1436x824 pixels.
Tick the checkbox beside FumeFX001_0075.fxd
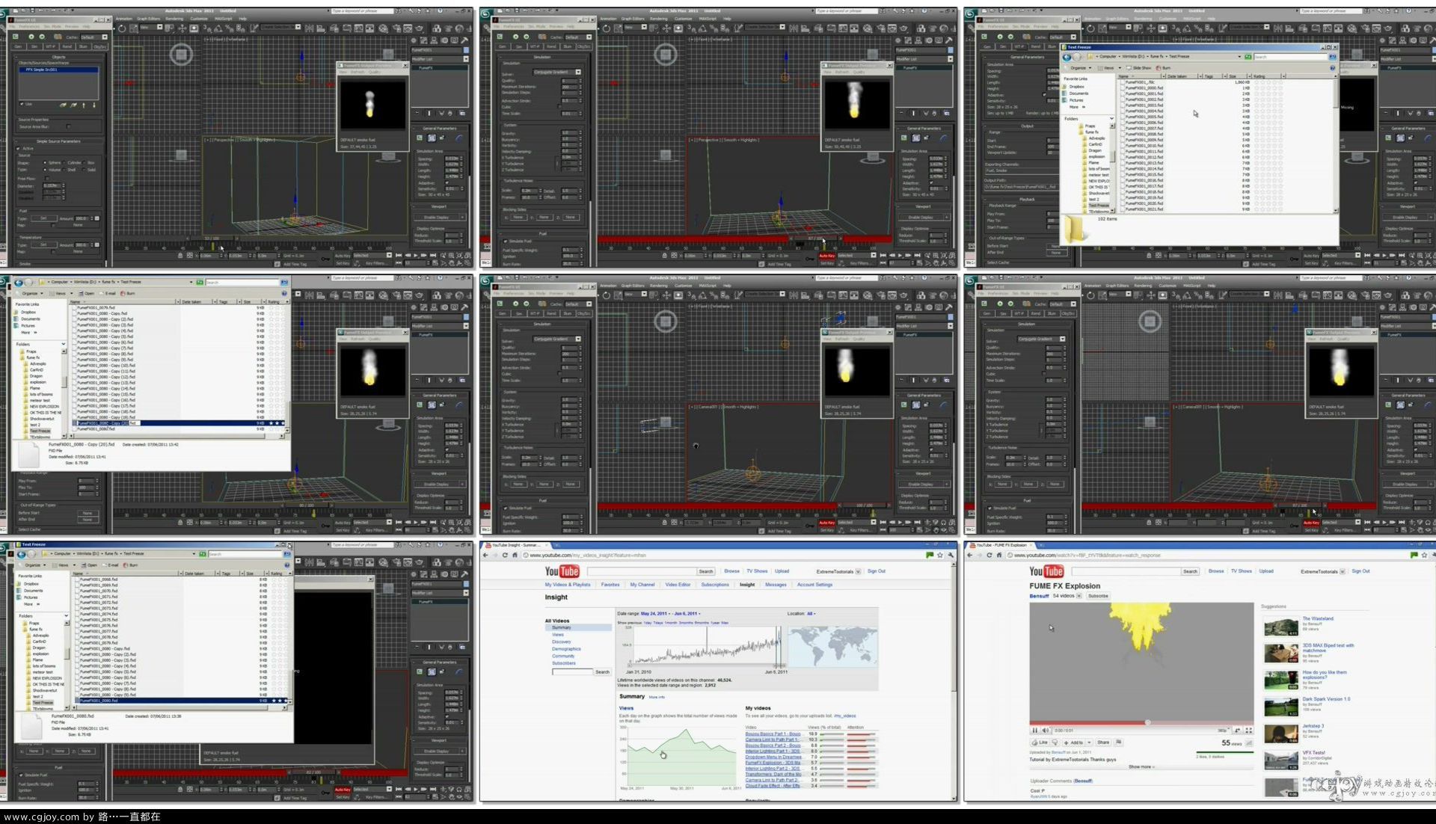[x=76, y=619]
